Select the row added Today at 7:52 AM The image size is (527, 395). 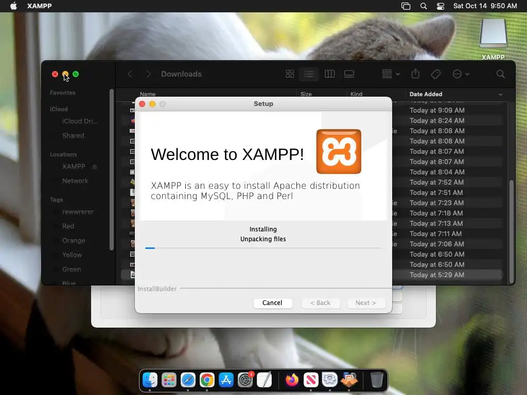436,183
